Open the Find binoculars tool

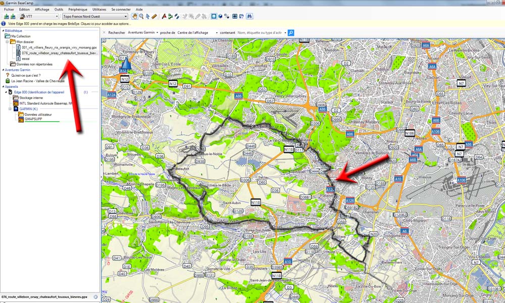pyautogui.click(x=249, y=17)
